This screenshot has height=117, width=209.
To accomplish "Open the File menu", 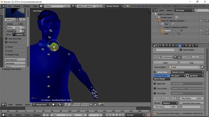I will 9,6.
